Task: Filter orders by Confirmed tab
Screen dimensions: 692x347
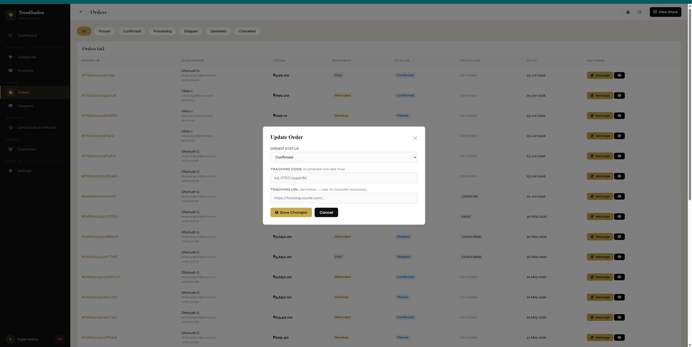Action: [x=132, y=31]
